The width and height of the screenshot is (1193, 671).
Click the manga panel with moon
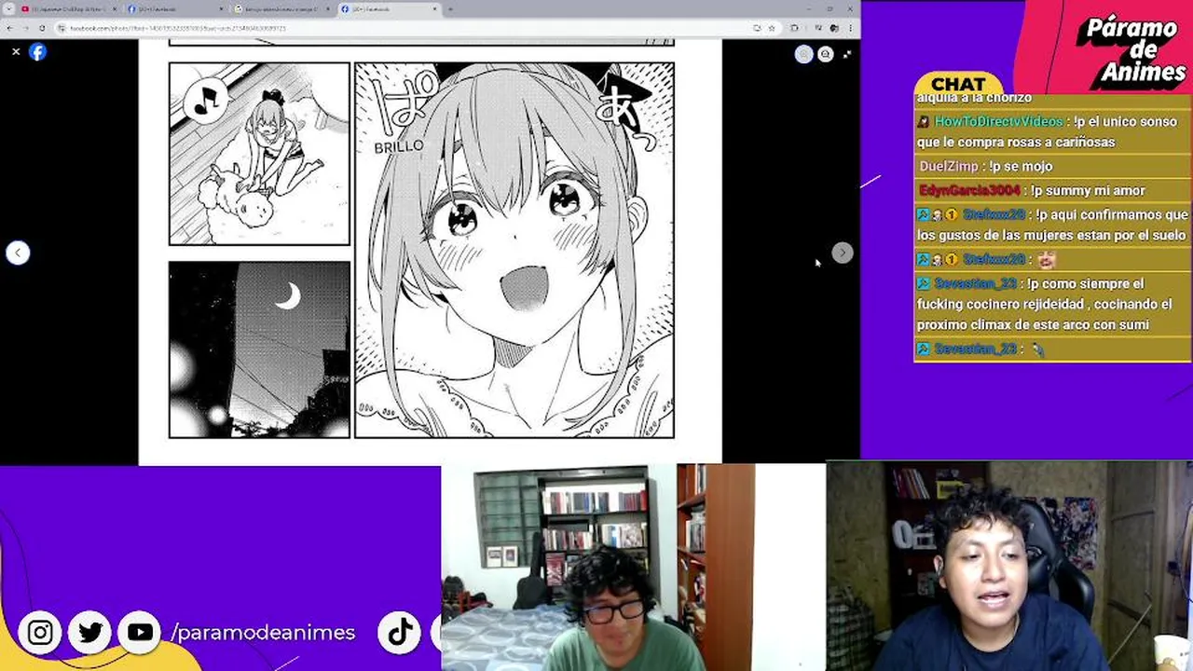tap(259, 349)
